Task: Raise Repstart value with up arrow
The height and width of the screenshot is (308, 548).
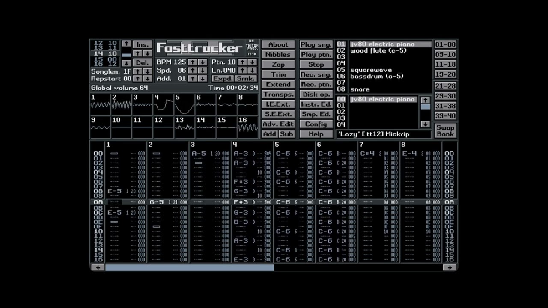Action: pos(137,79)
